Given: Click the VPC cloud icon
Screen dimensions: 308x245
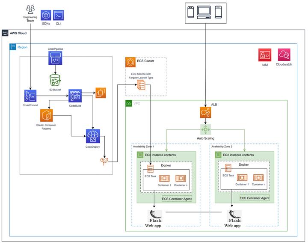Looking at the screenshot, I should tap(129, 103).
